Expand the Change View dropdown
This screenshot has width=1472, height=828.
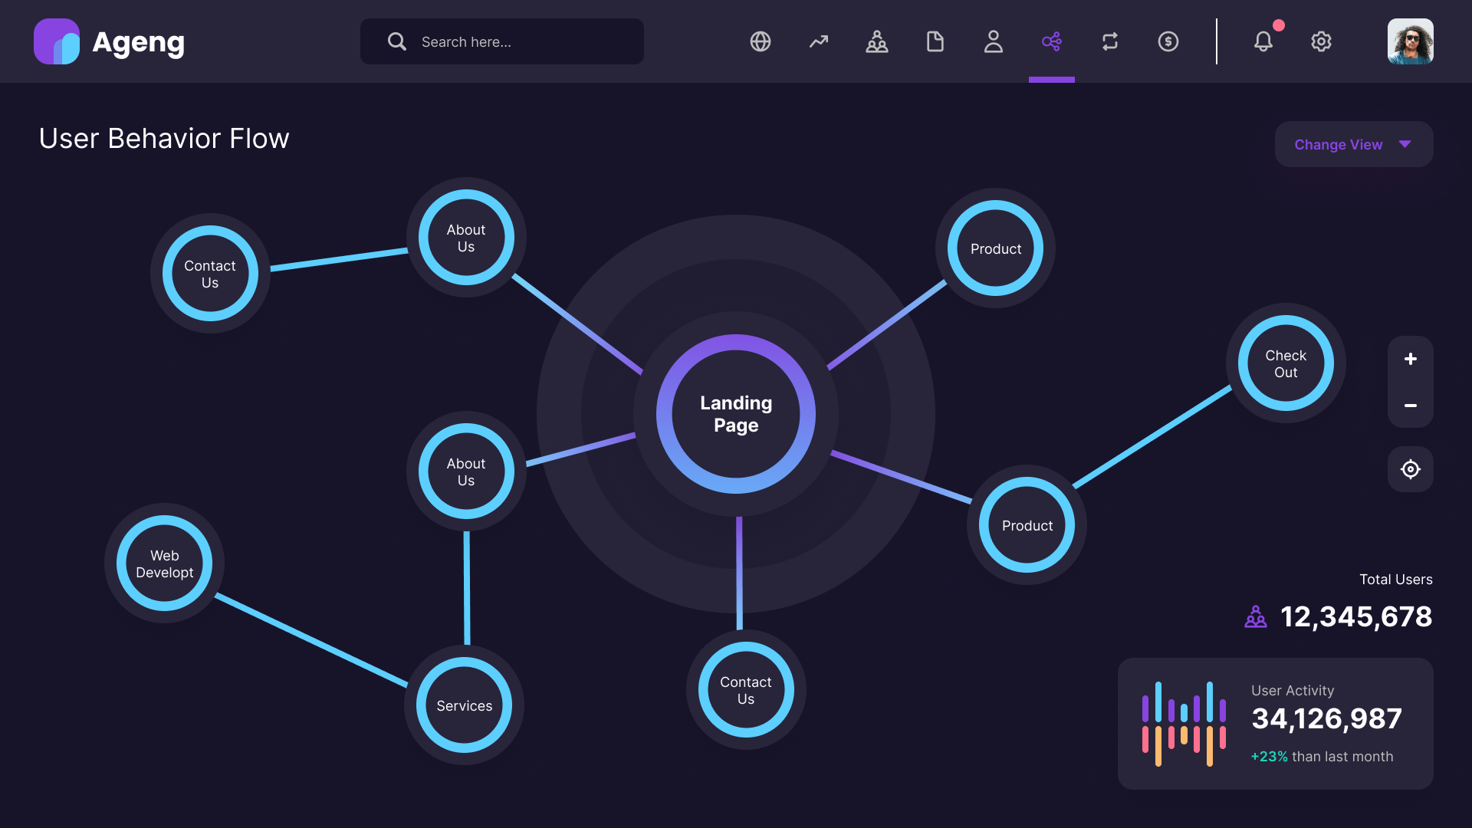coord(1353,144)
